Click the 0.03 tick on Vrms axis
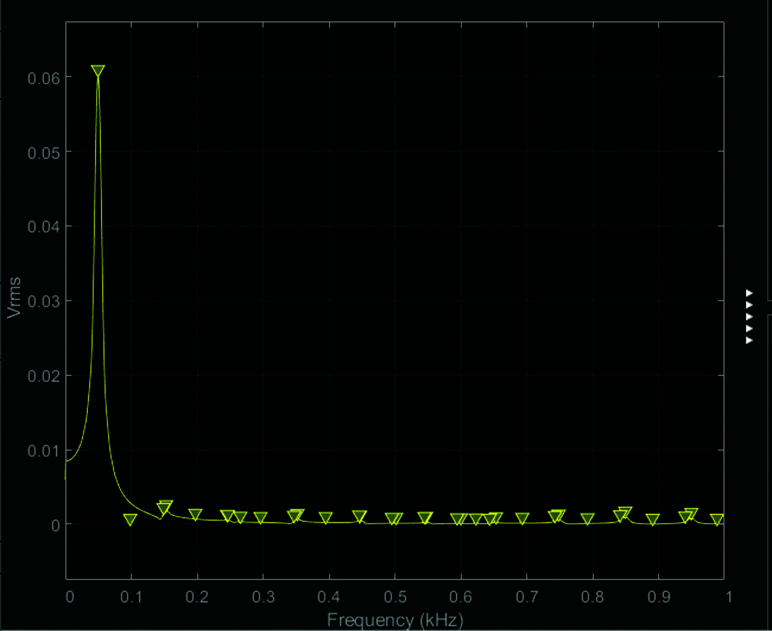Image resolution: width=772 pixels, height=631 pixels. tap(44, 302)
